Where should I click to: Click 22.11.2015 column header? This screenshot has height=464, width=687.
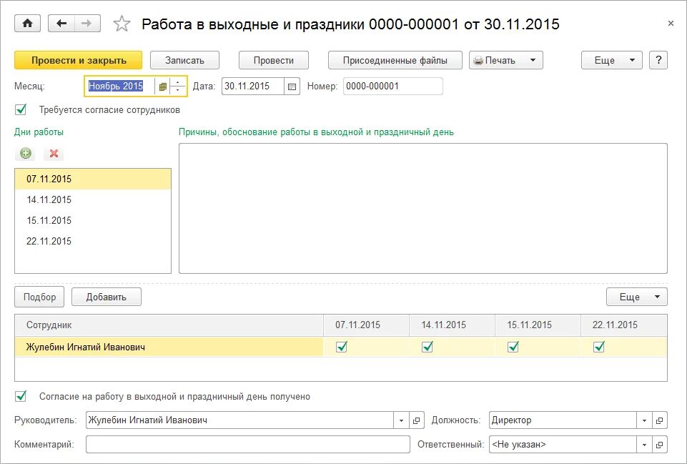[624, 325]
